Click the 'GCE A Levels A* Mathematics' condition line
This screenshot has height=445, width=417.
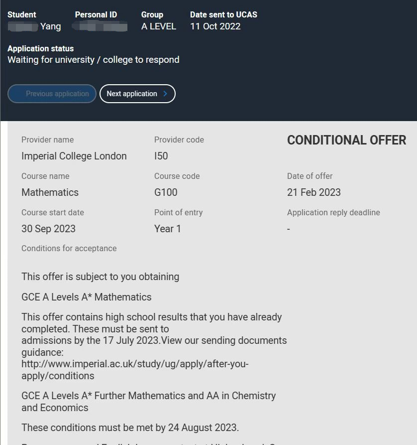[87, 297]
